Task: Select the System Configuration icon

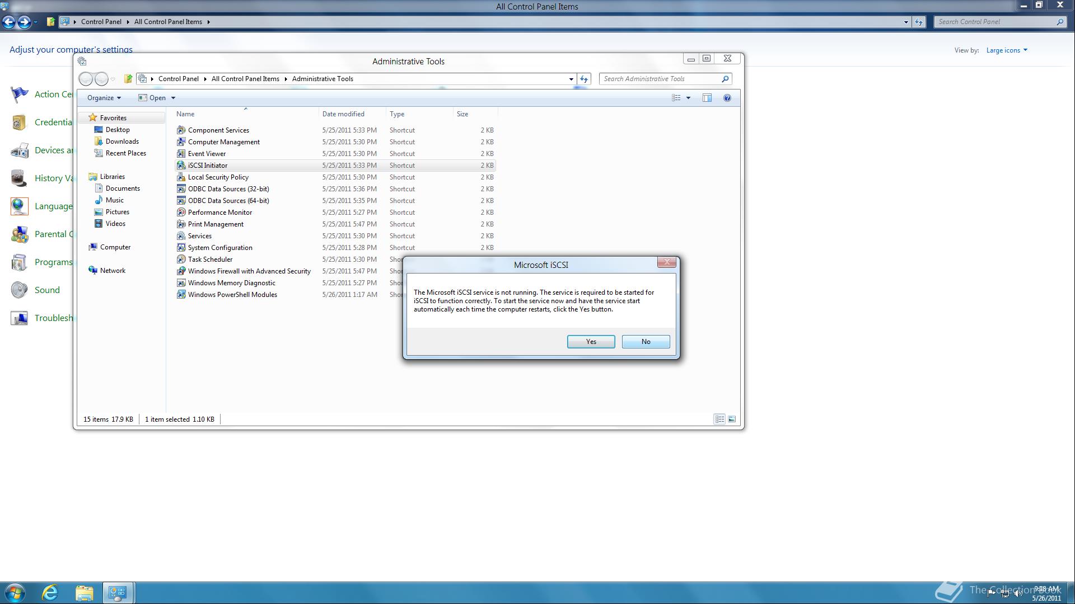Action: click(181, 247)
